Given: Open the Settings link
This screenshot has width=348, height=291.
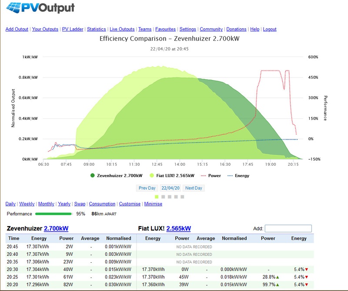Looking at the screenshot, I should pyautogui.click(x=187, y=29).
